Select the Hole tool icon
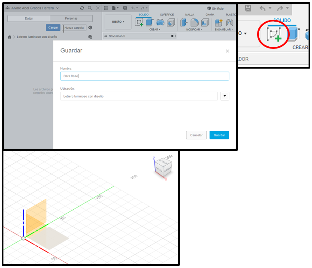The width and height of the screenshot is (312, 268). point(171,22)
